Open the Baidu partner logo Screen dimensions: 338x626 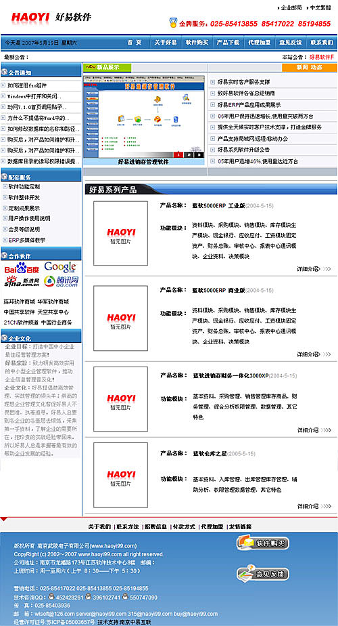pyautogui.click(x=22, y=268)
